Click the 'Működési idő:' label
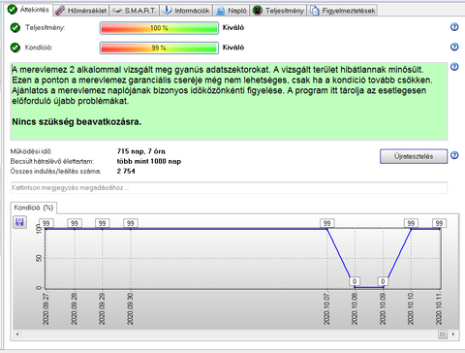The width and height of the screenshot is (465, 353). pos(31,151)
